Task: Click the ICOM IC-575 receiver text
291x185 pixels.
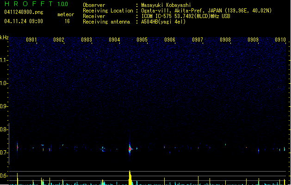Action: coord(186,16)
